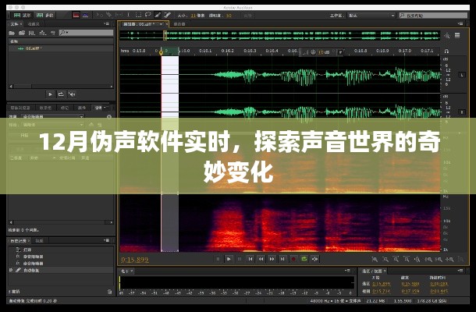The height and width of the screenshot is (312, 476).
Task: Select the Time Selection tool
Action: click(x=129, y=15)
